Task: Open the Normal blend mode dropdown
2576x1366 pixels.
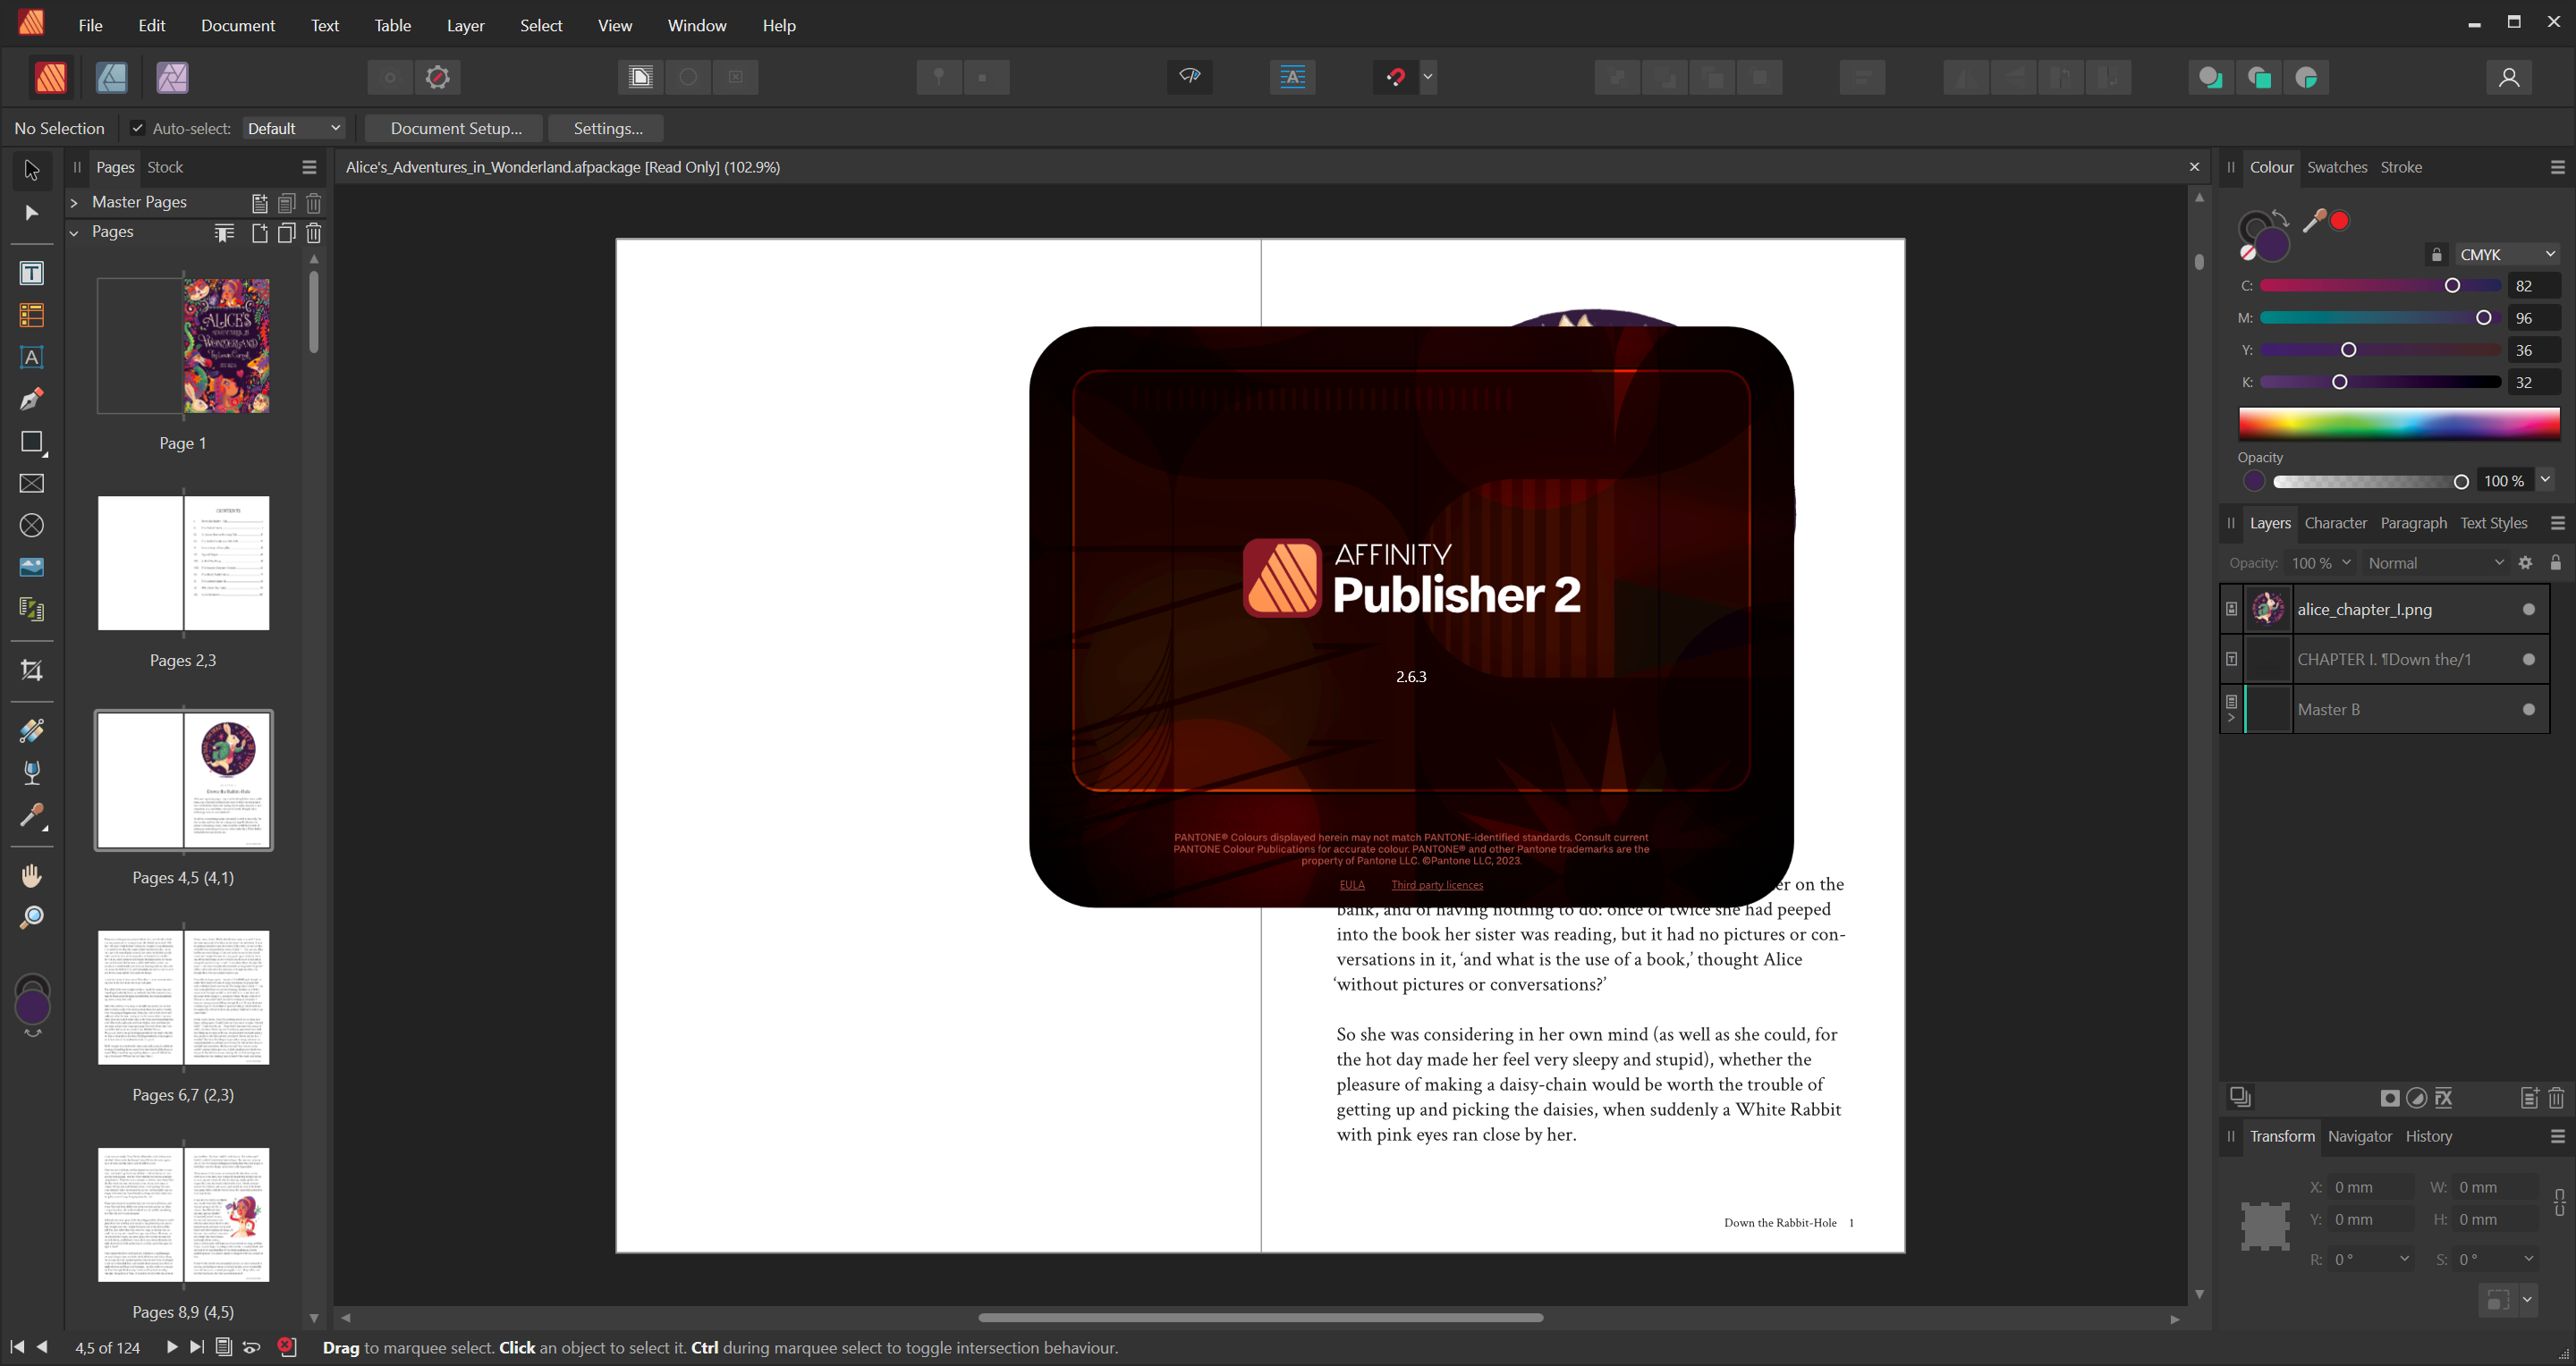Action: tap(2435, 562)
